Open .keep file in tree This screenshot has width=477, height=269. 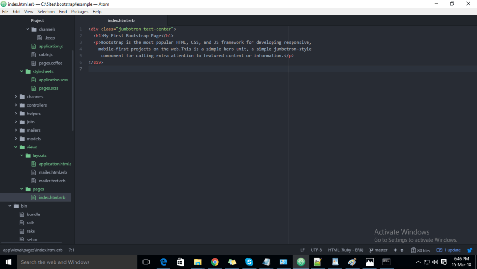49,38
